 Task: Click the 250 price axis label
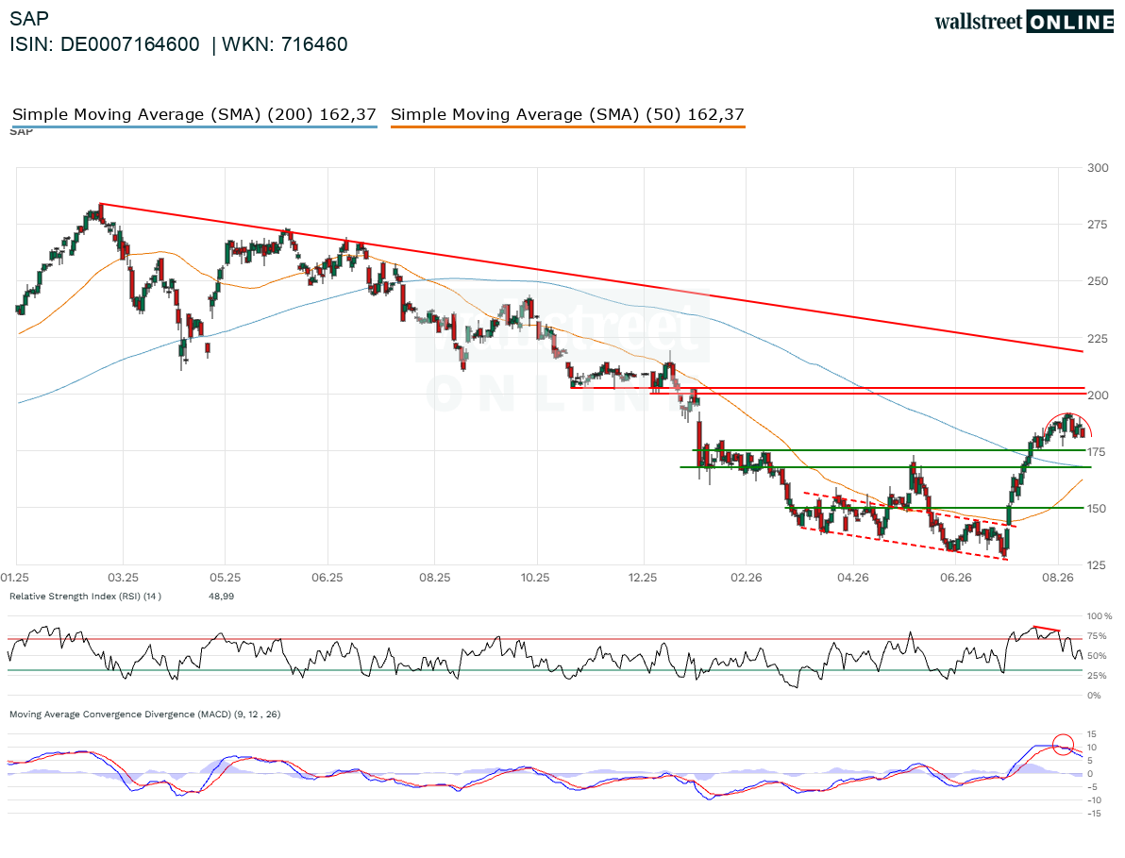point(1098,281)
